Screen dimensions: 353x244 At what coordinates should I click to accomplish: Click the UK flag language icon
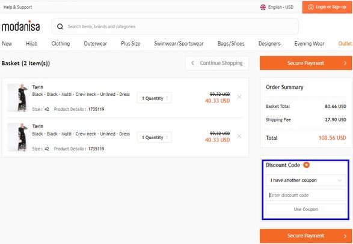[x=263, y=7]
